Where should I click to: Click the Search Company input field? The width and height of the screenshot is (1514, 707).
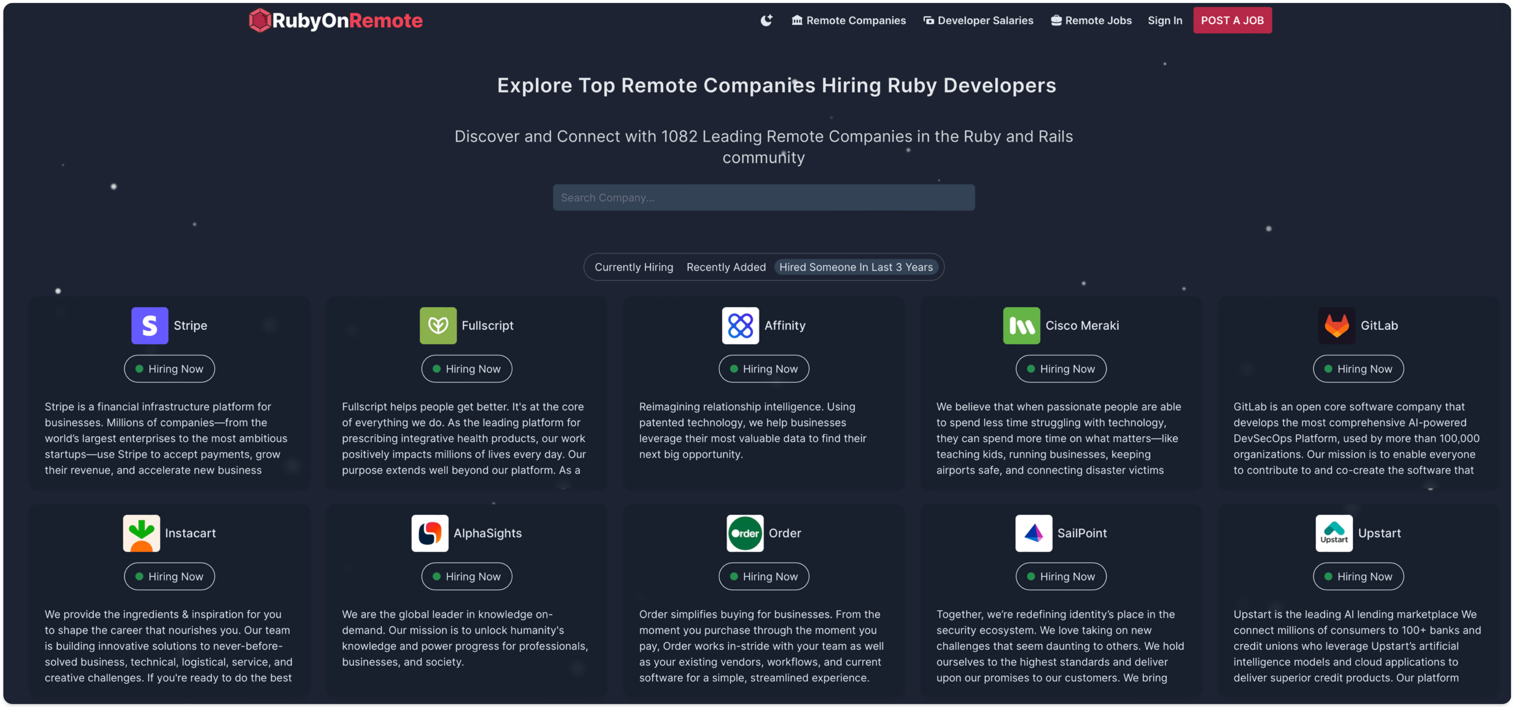764,197
